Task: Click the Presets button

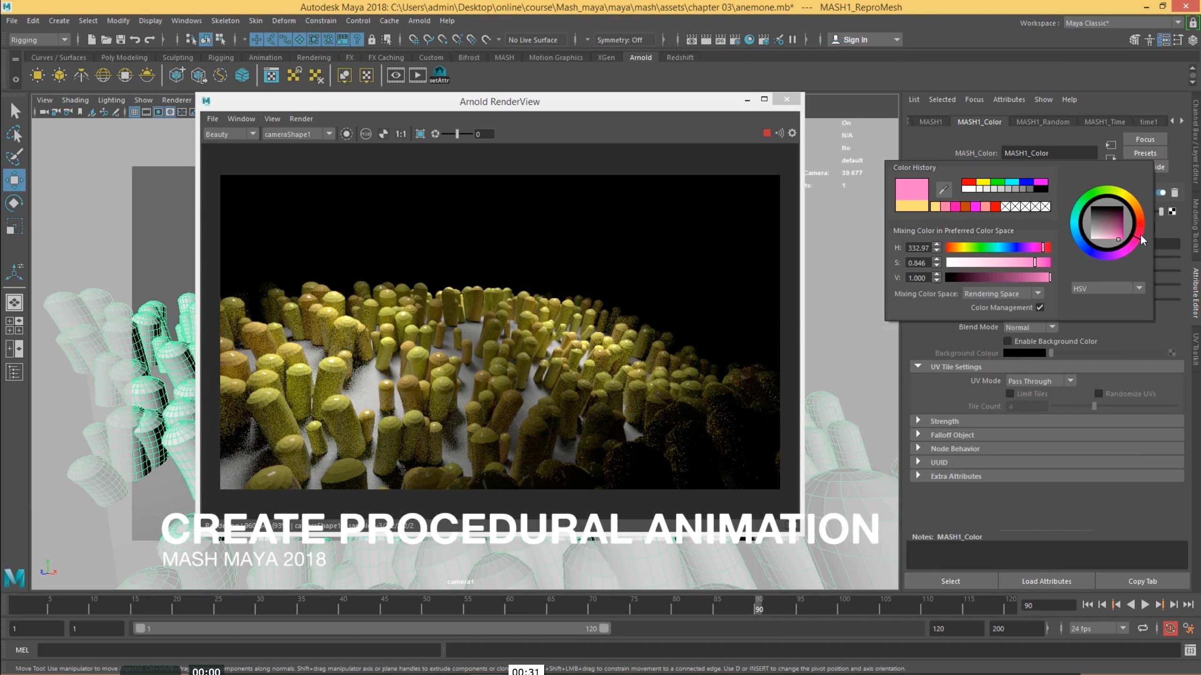Action: click(x=1145, y=153)
